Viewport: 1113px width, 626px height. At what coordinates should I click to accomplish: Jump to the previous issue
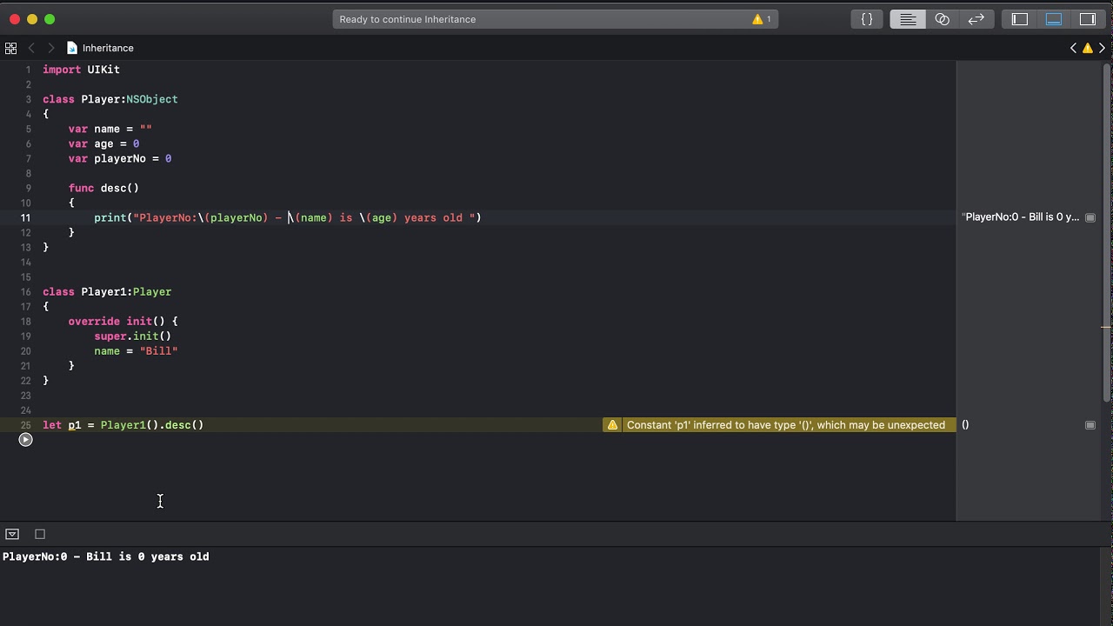coord(1073,48)
